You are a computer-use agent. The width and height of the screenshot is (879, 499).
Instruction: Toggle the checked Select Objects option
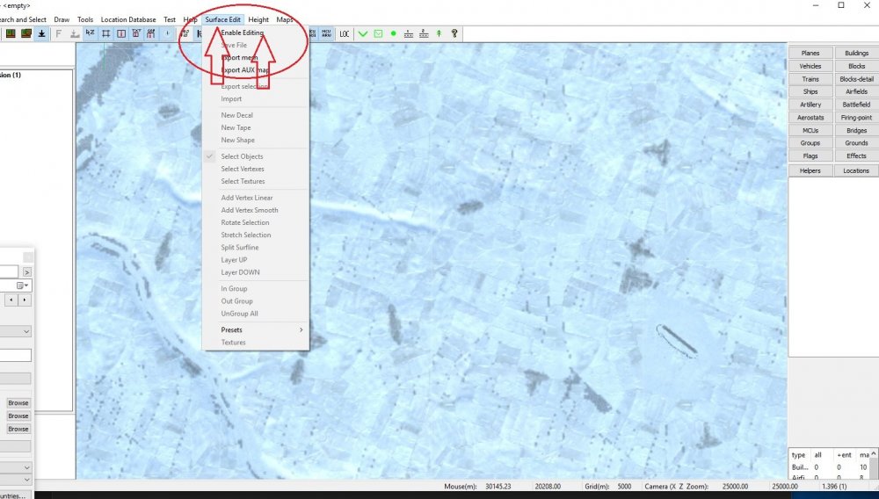242,156
